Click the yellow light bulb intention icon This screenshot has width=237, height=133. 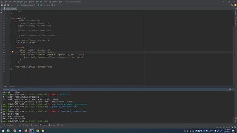coord(13,52)
